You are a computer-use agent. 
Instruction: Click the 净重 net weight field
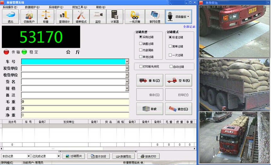click(x=75, y=115)
